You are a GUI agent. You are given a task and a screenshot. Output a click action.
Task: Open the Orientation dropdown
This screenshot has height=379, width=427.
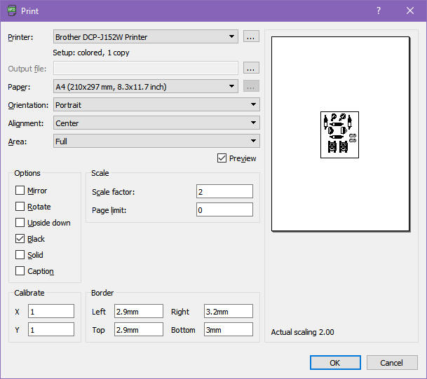(156, 105)
